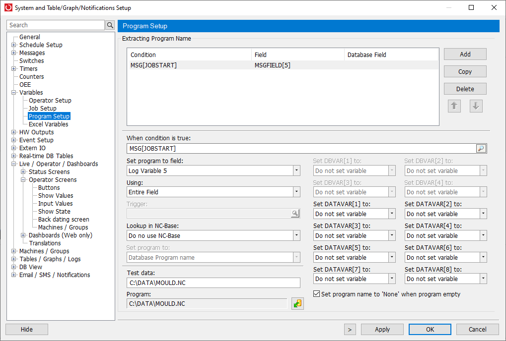This screenshot has width=506, height=341.
Task: Open Input Values tree item
Action: [x=56, y=204]
